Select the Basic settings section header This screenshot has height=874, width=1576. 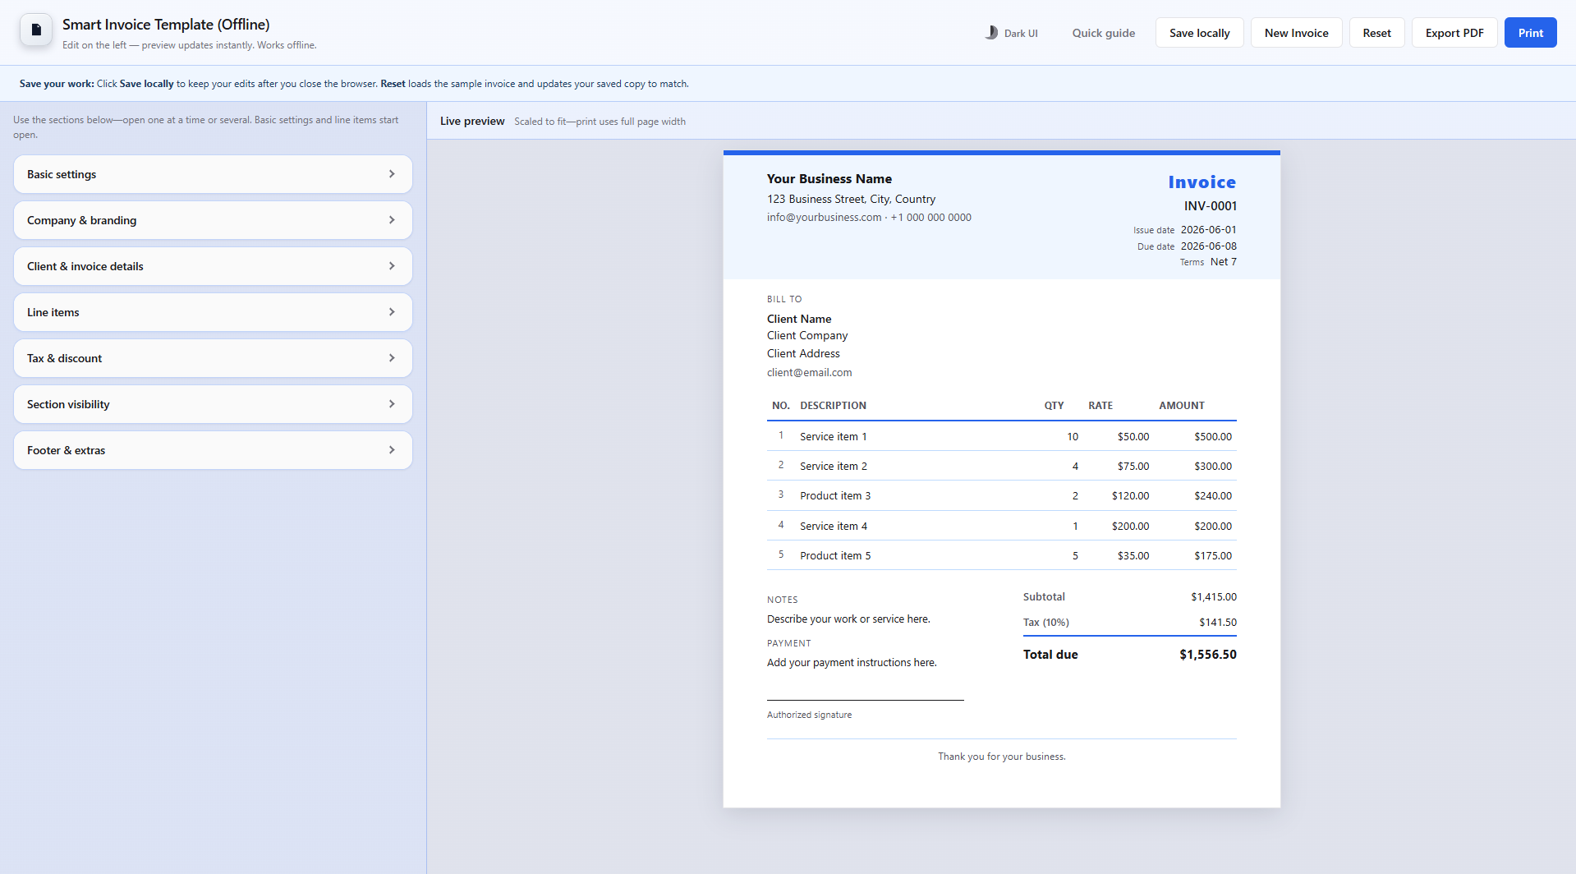coord(212,173)
